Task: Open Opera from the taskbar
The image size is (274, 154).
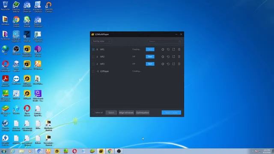Action: pos(74,151)
